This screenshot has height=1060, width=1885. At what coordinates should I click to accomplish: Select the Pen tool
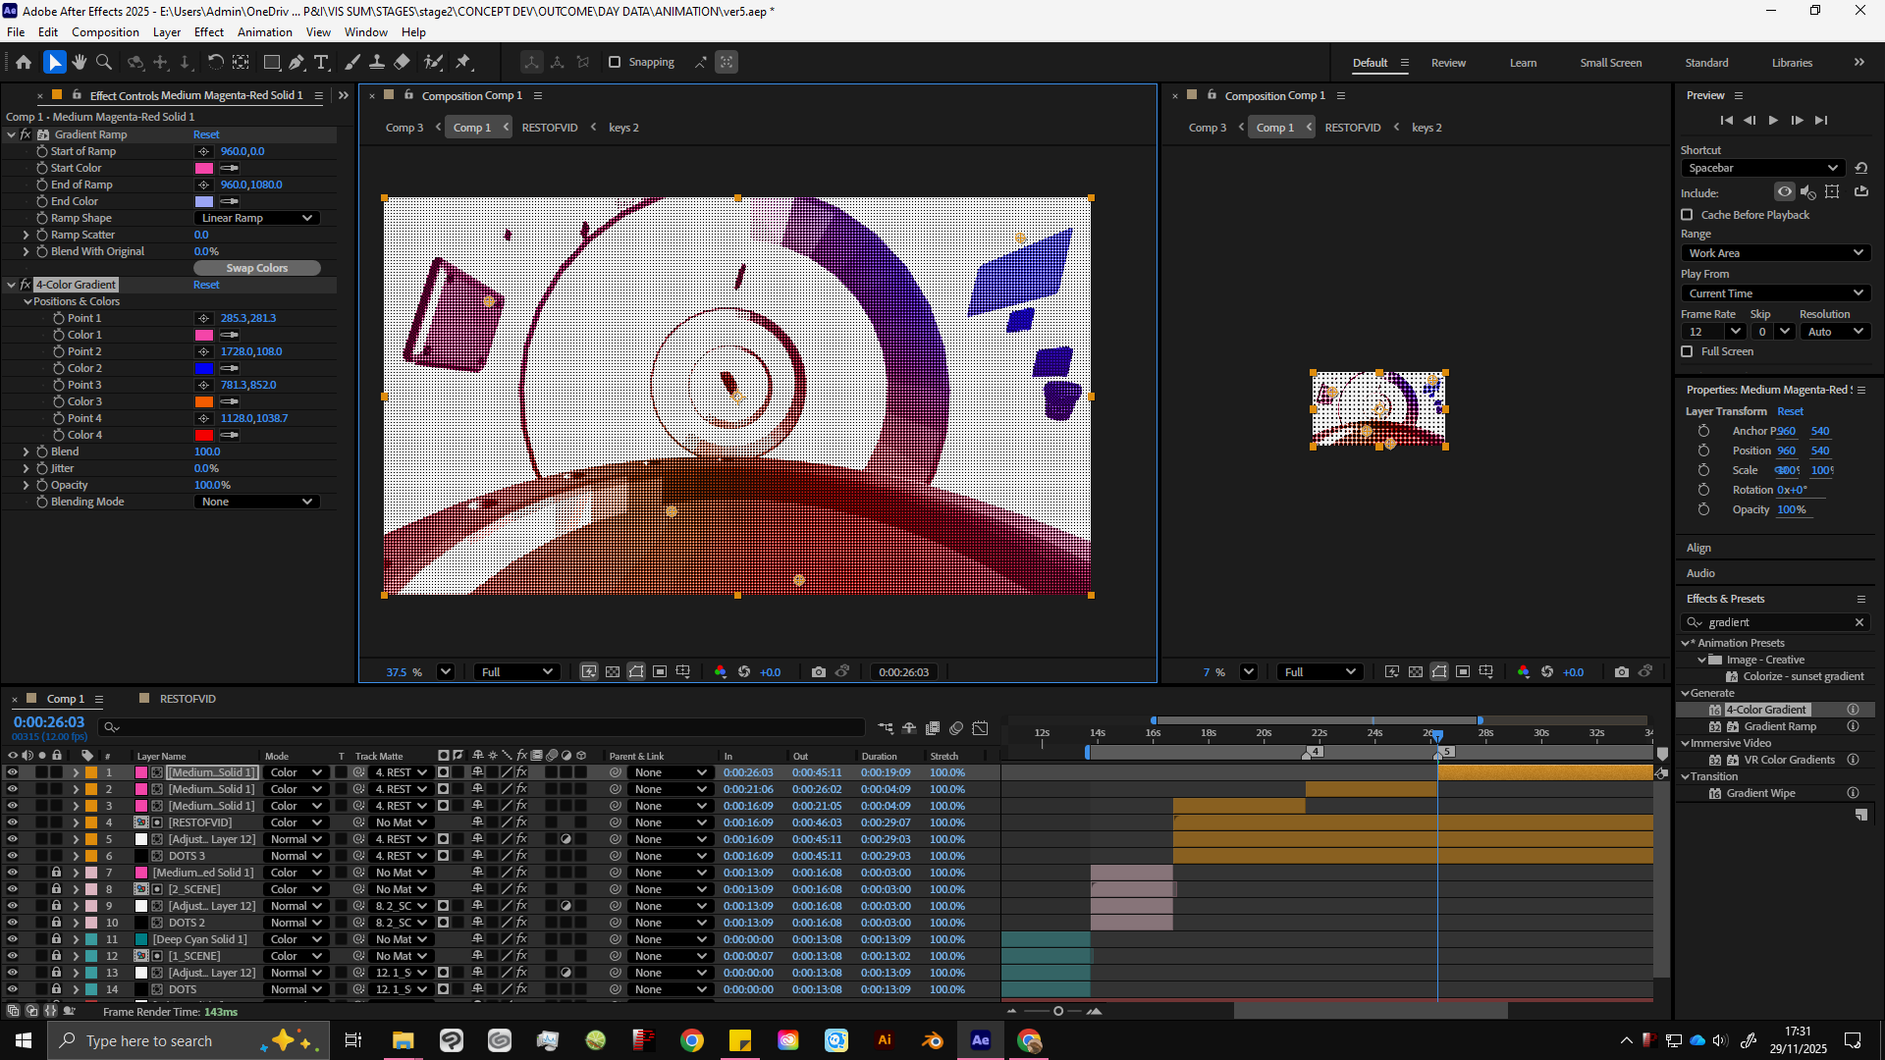296,62
